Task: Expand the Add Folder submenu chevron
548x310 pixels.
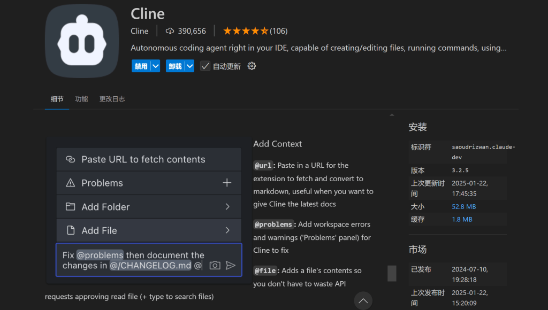Action: [x=227, y=207]
